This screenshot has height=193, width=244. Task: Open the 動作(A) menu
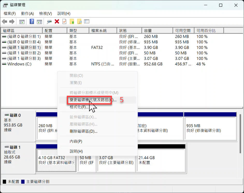[27, 13]
